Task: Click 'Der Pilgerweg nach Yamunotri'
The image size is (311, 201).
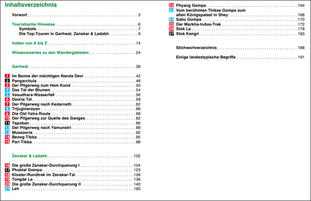Action: click(x=42, y=128)
